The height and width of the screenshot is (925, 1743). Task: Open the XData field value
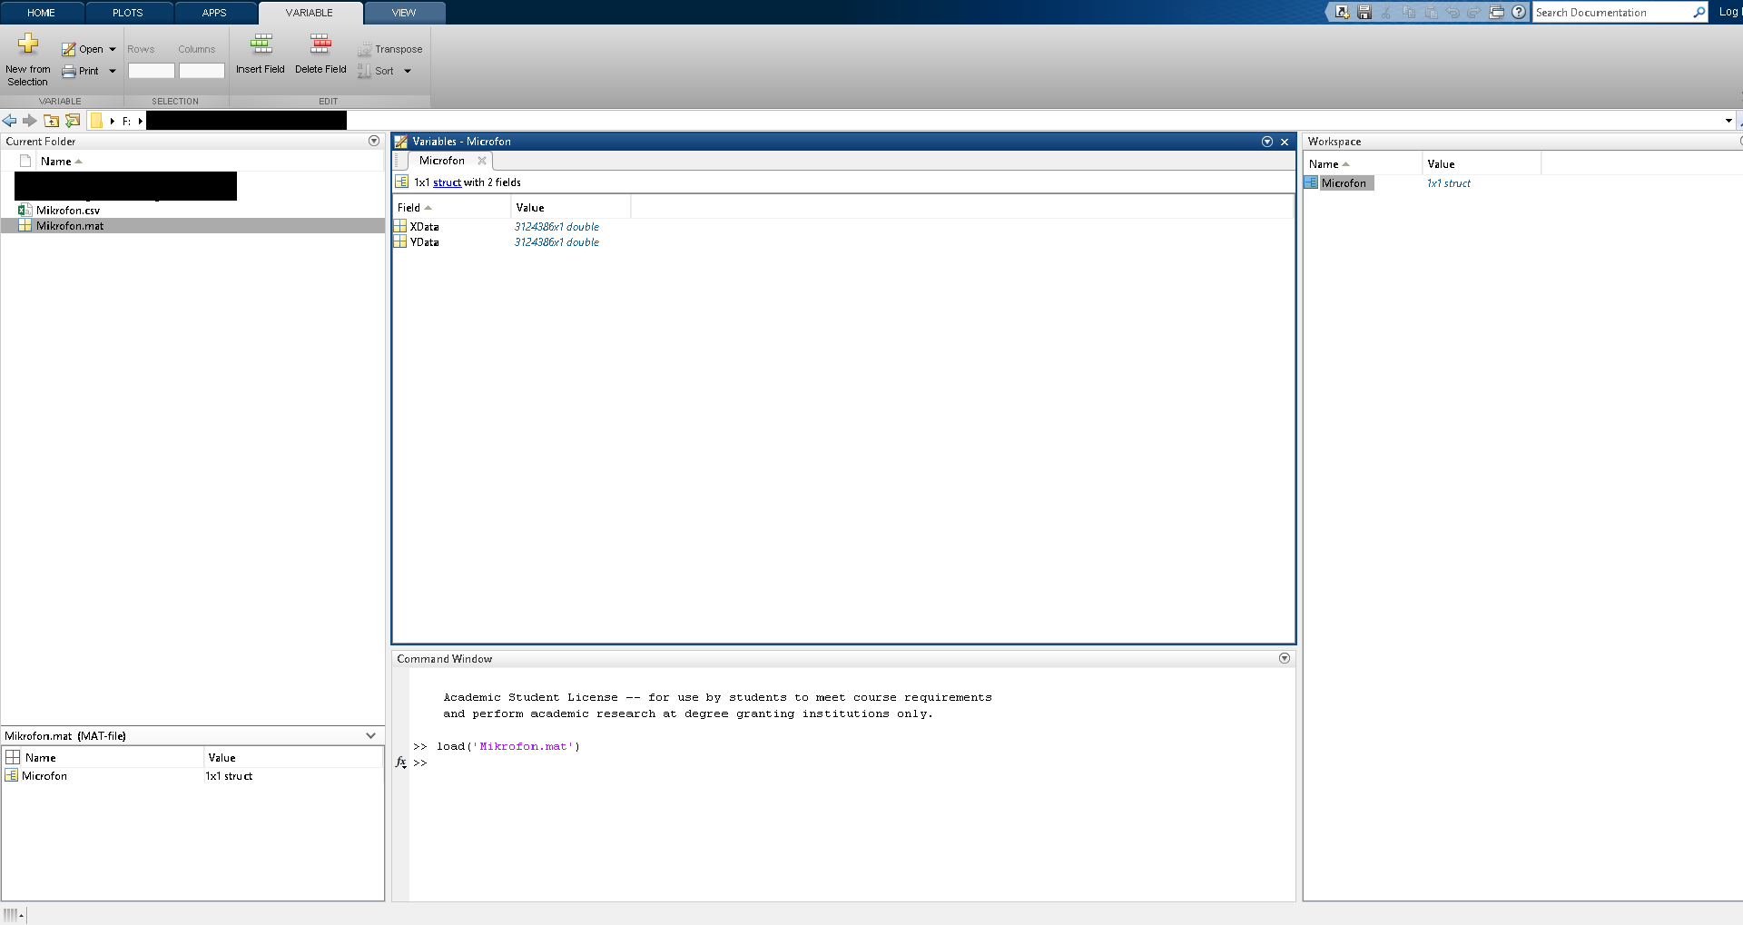pyautogui.click(x=556, y=227)
